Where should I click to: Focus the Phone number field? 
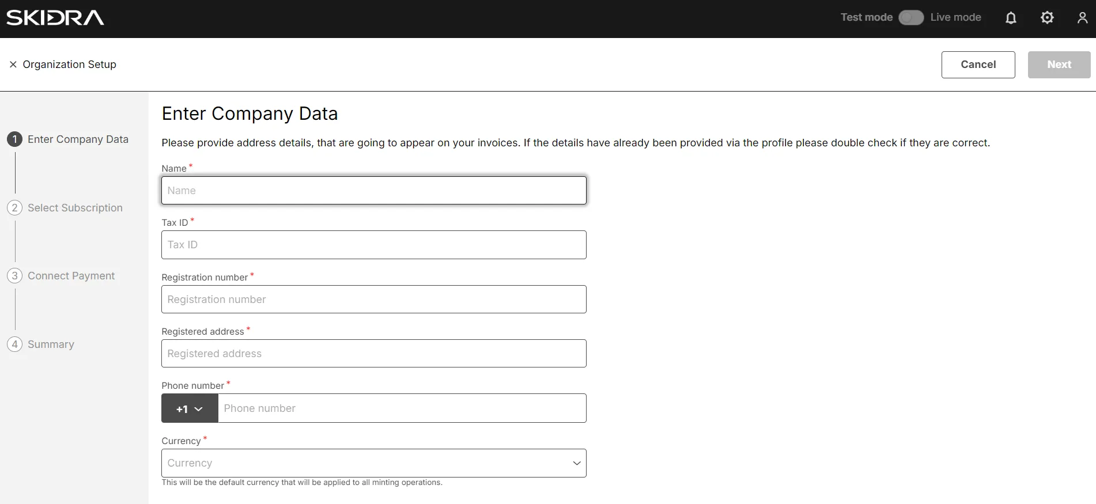(x=402, y=408)
